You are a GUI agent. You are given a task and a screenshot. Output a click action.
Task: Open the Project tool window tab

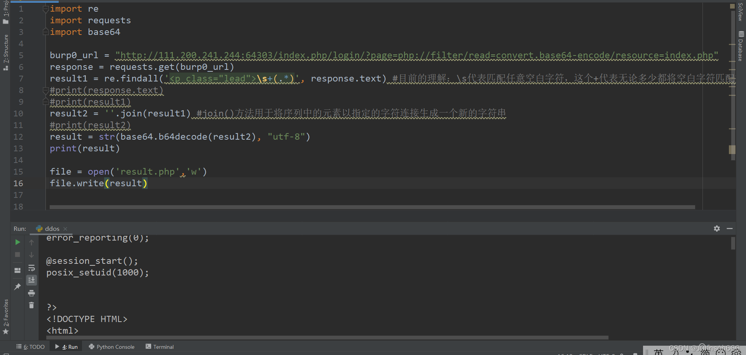pos(5,12)
